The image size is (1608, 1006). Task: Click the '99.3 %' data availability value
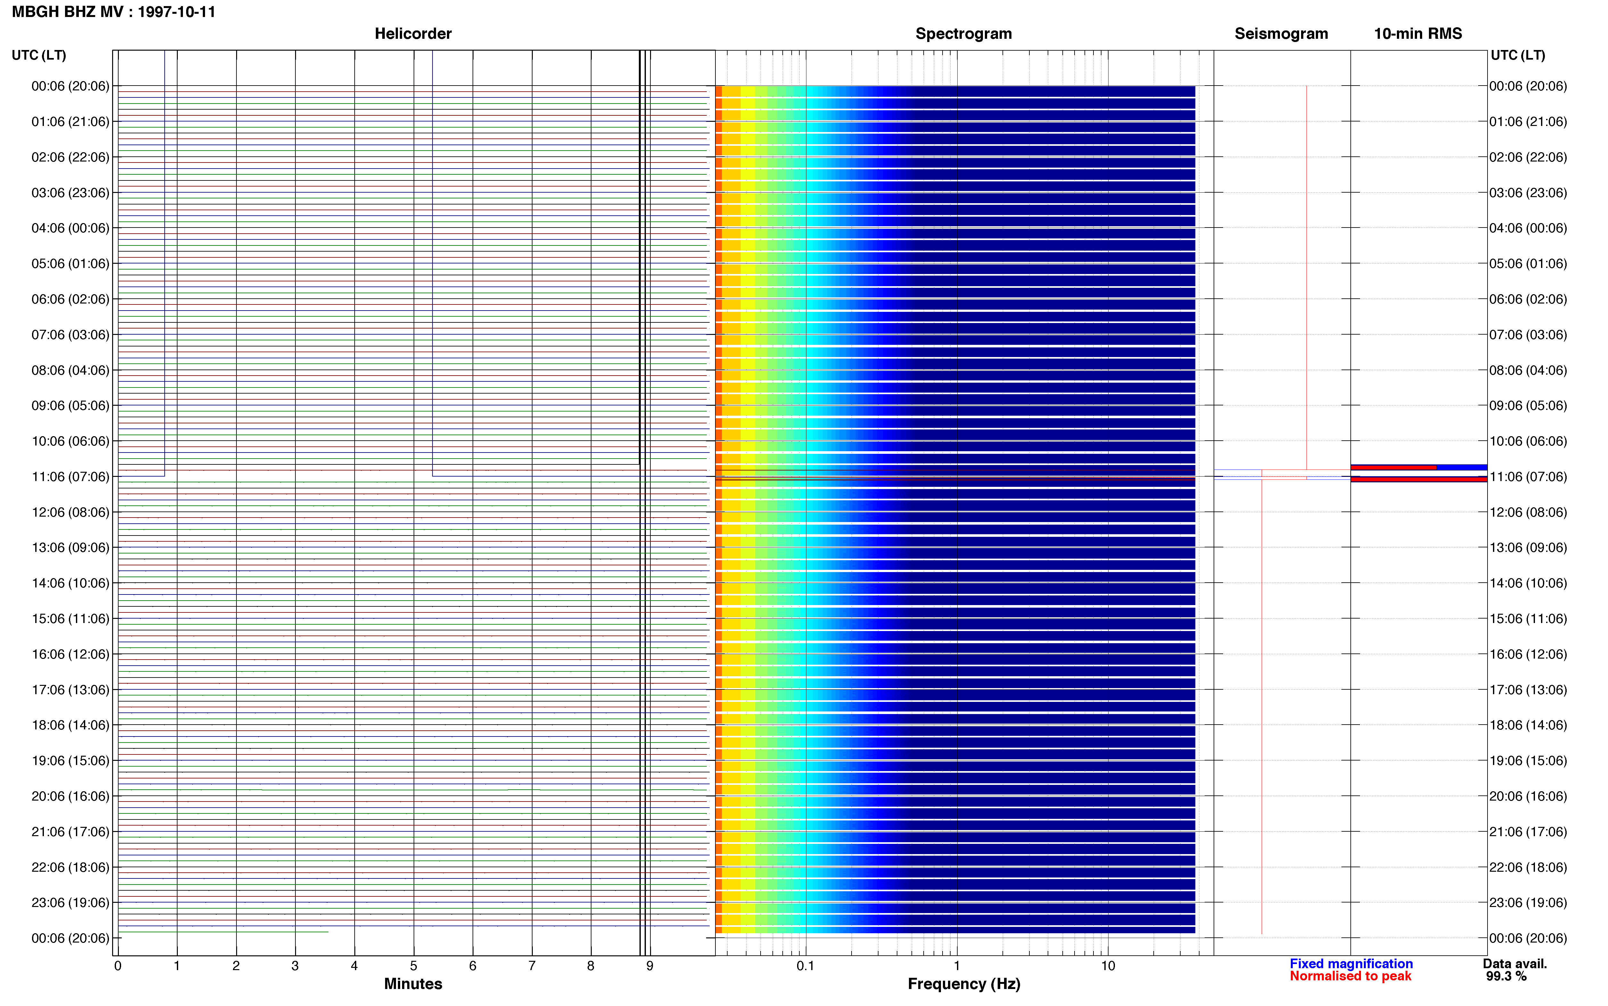(x=1506, y=976)
